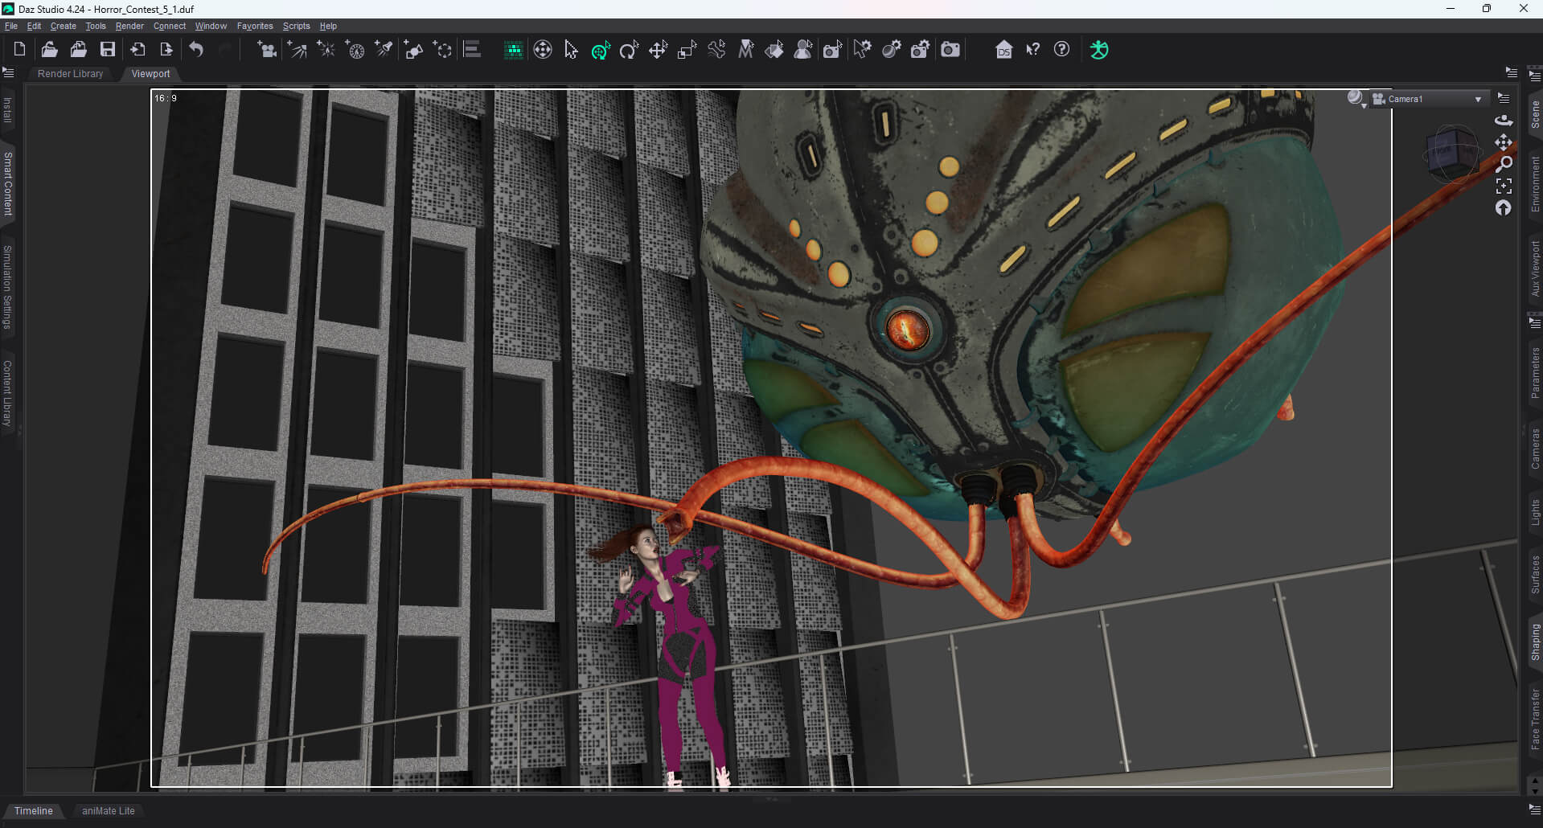Open the Render Settings camera-gear icon
The width and height of the screenshot is (1543, 828).
[x=920, y=50]
